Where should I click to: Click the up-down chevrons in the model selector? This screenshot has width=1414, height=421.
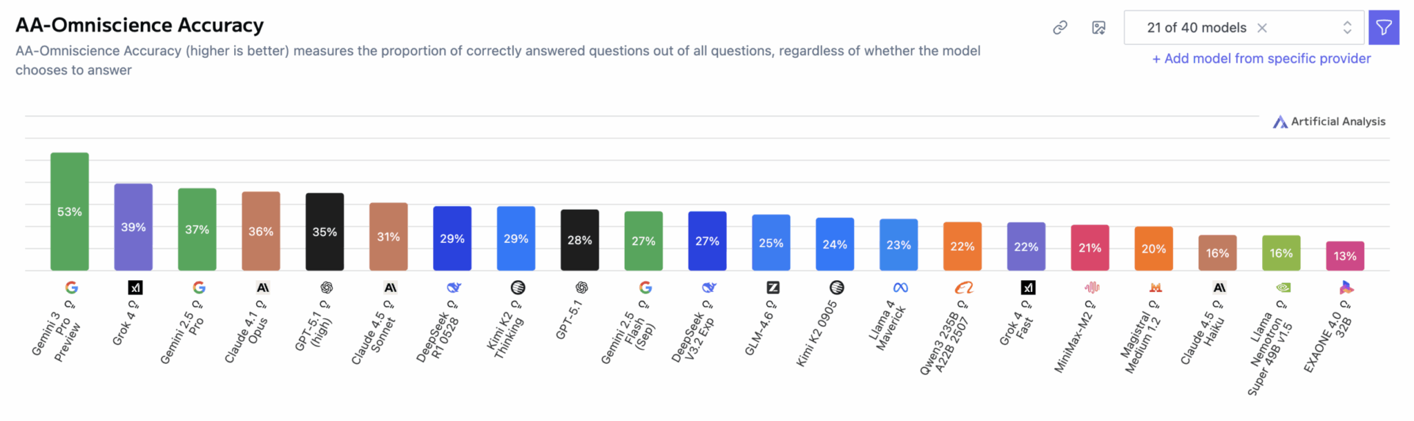(x=1347, y=28)
